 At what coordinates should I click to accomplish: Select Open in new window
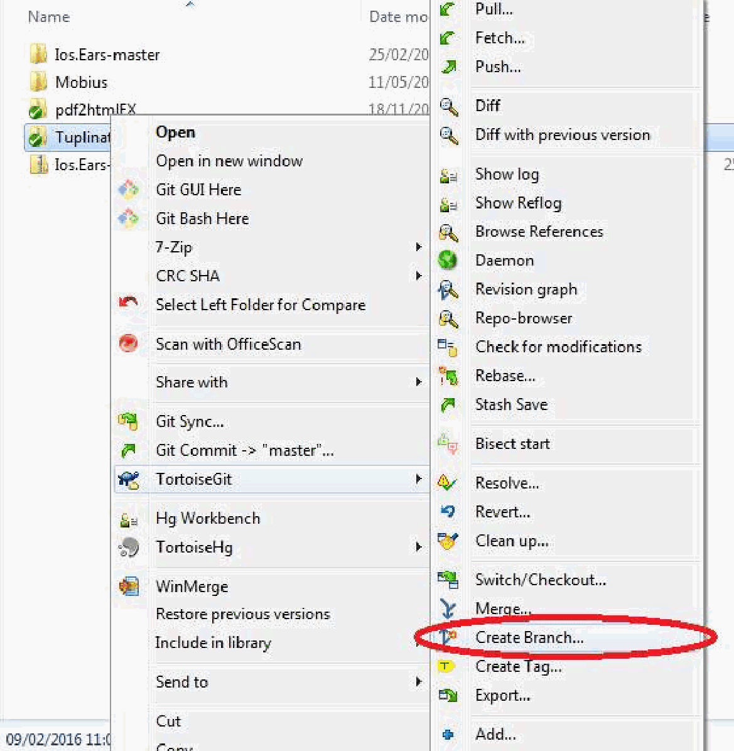229,161
